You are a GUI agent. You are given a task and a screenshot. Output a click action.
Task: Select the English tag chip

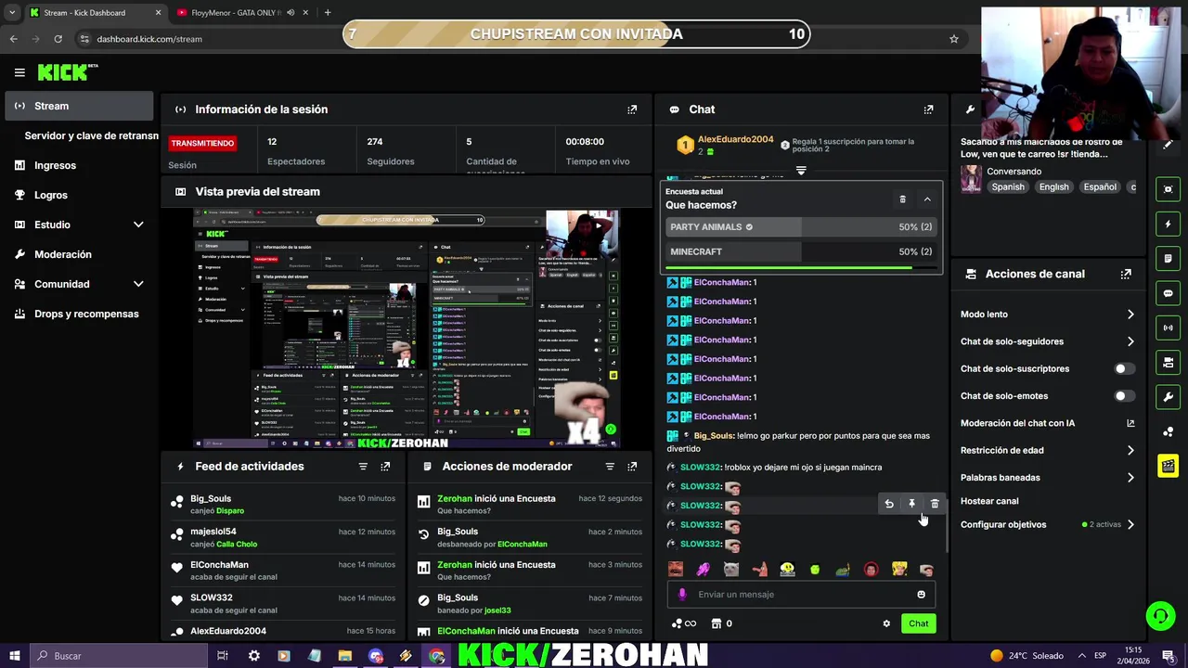[x=1053, y=186]
